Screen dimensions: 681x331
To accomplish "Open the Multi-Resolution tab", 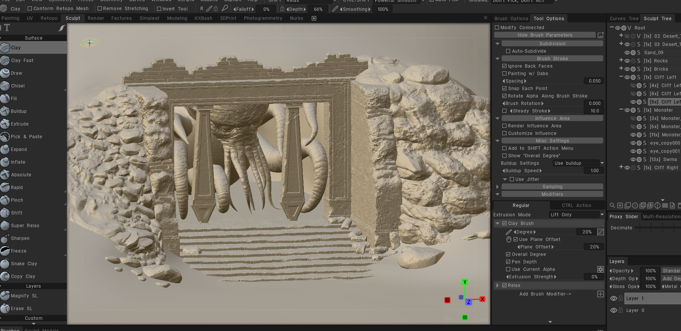I will pos(661,217).
